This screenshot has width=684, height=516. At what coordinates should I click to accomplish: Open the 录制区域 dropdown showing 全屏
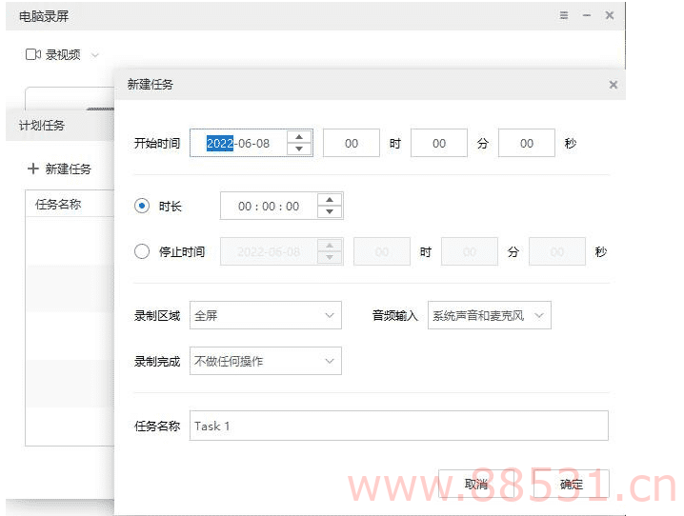click(x=265, y=315)
